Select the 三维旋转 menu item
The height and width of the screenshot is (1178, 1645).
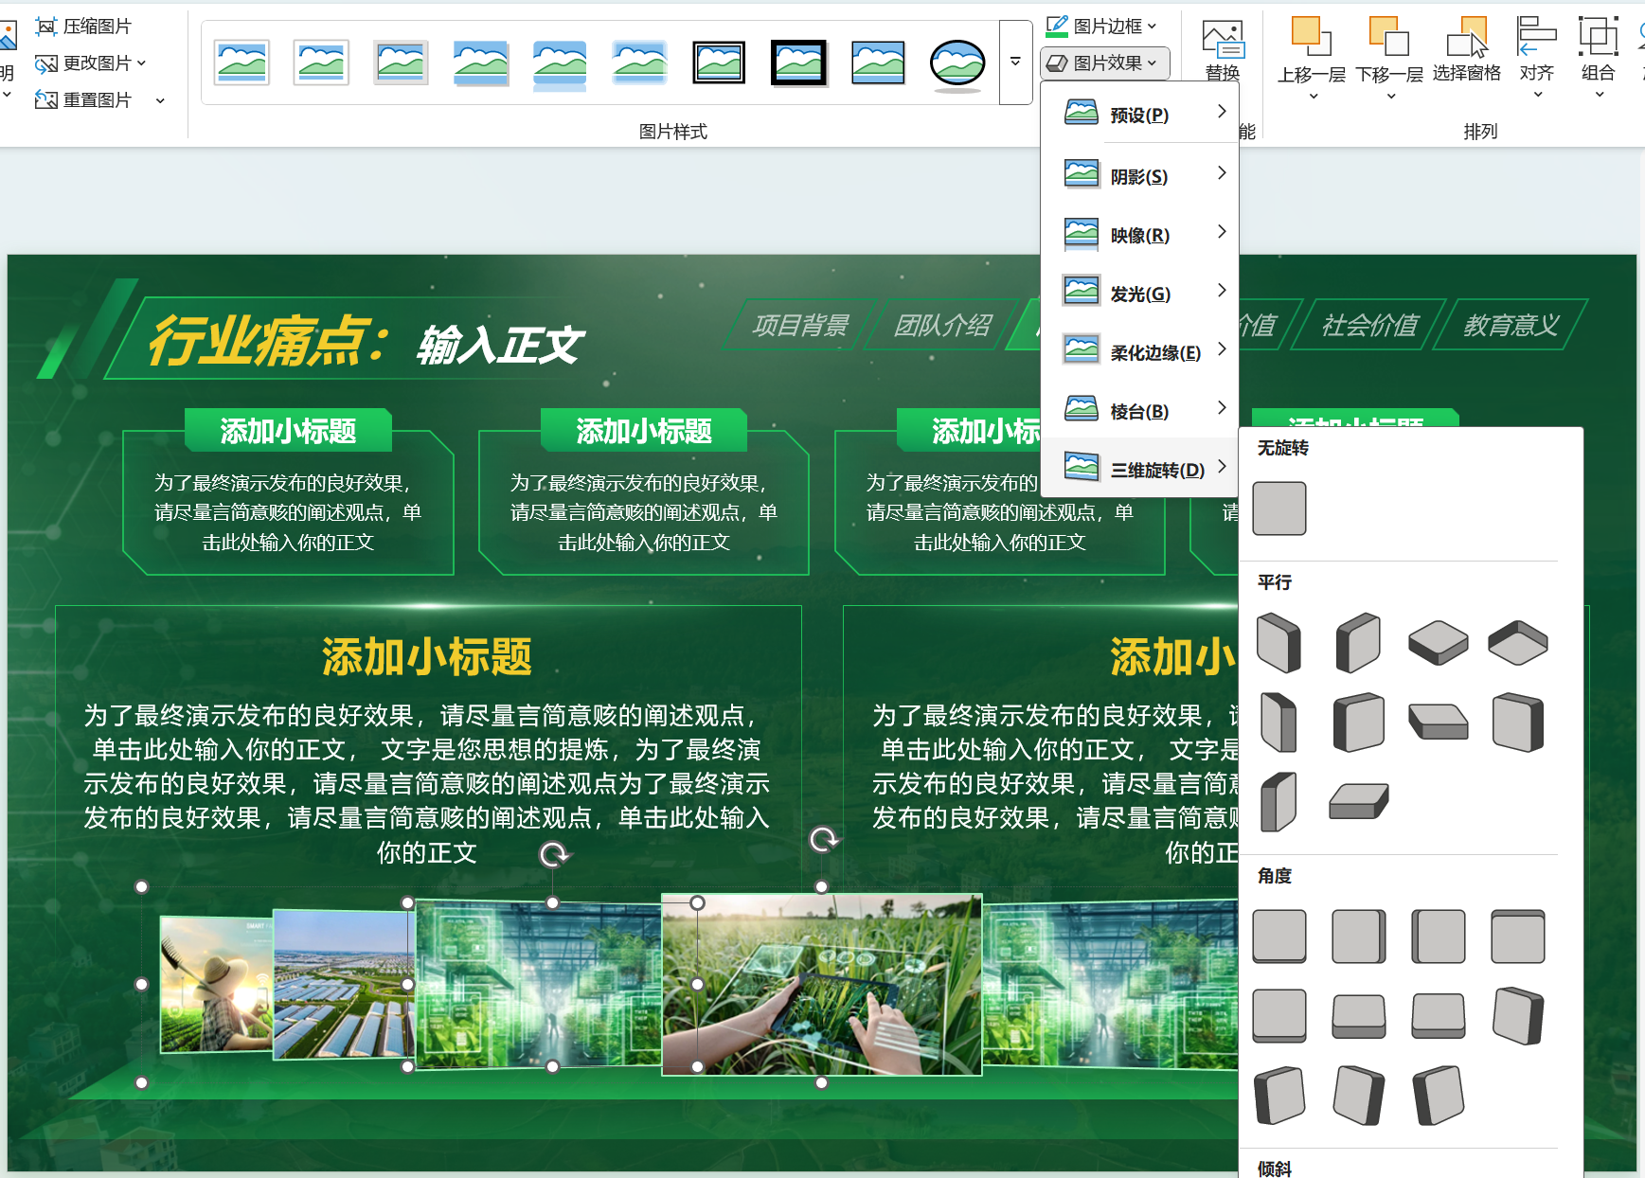(1154, 468)
